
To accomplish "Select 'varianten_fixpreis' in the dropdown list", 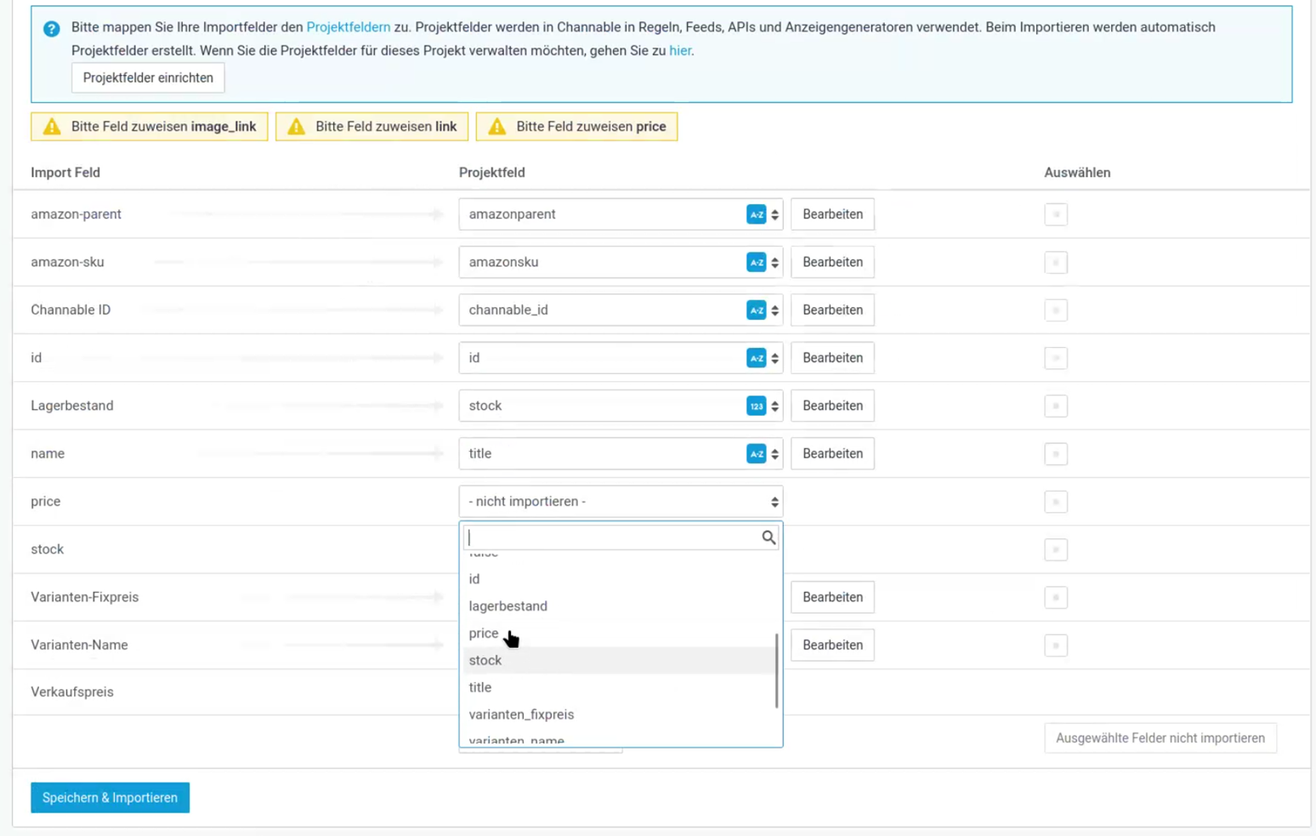I will [x=521, y=714].
